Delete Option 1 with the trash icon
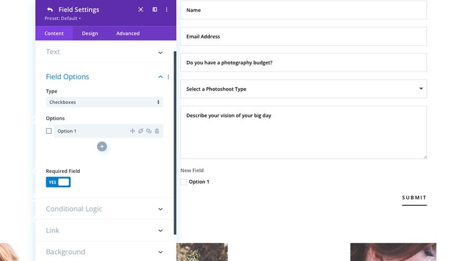 click(x=157, y=131)
